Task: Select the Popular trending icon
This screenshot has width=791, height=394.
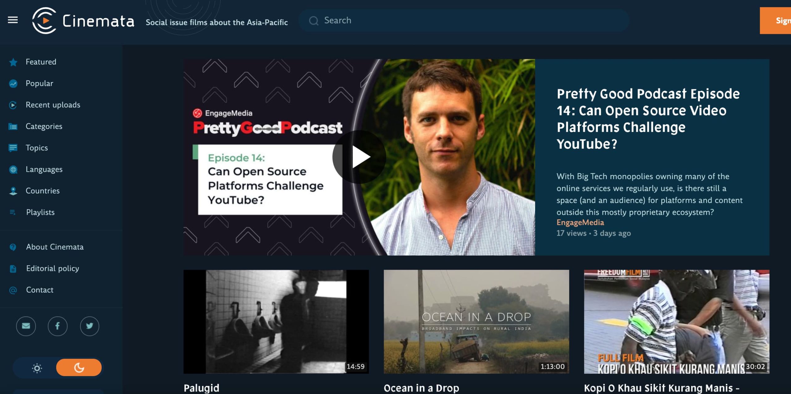Action: [13, 83]
